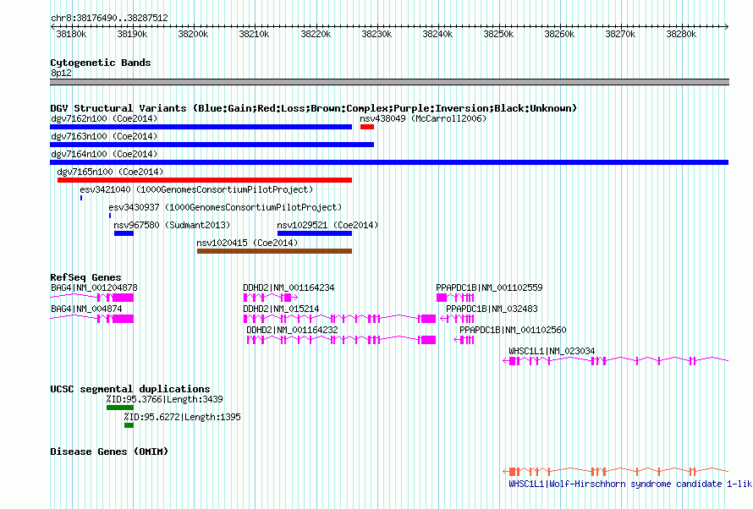Click the 38280k ruler tick label
753x509 pixels.
pos(681,34)
